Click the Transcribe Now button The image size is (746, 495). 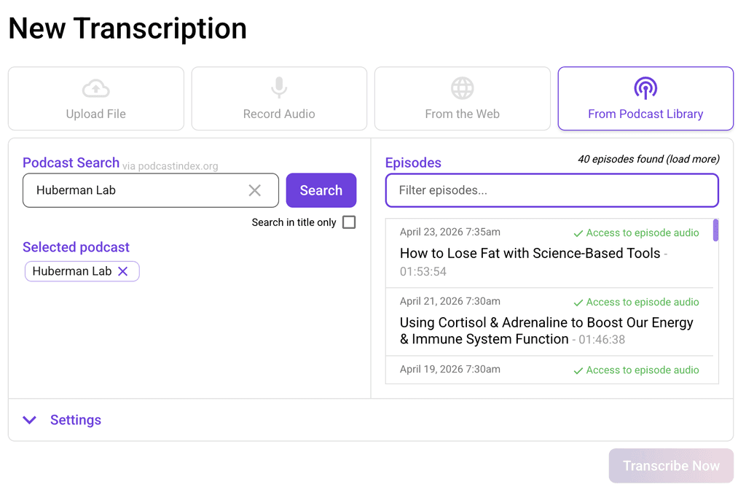(x=671, y=466)
